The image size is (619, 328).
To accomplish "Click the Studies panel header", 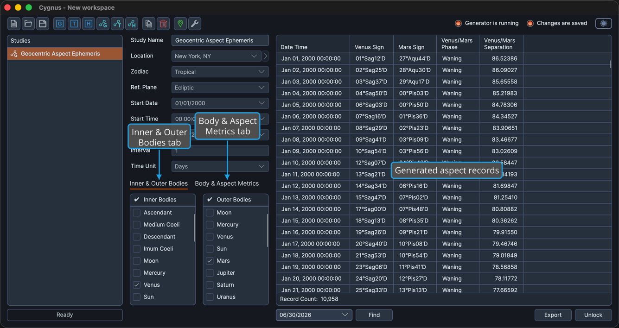I will point(65,41).
